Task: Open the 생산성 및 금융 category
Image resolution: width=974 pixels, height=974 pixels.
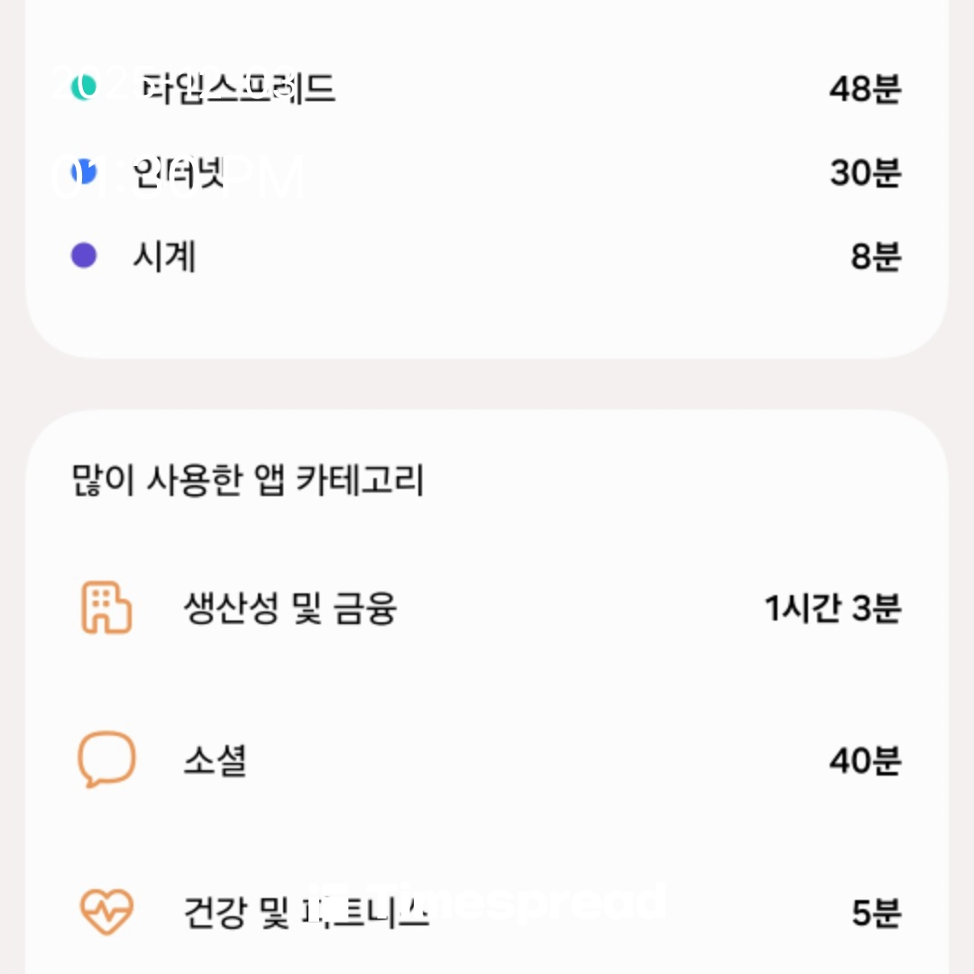Action: click(289, 609)
